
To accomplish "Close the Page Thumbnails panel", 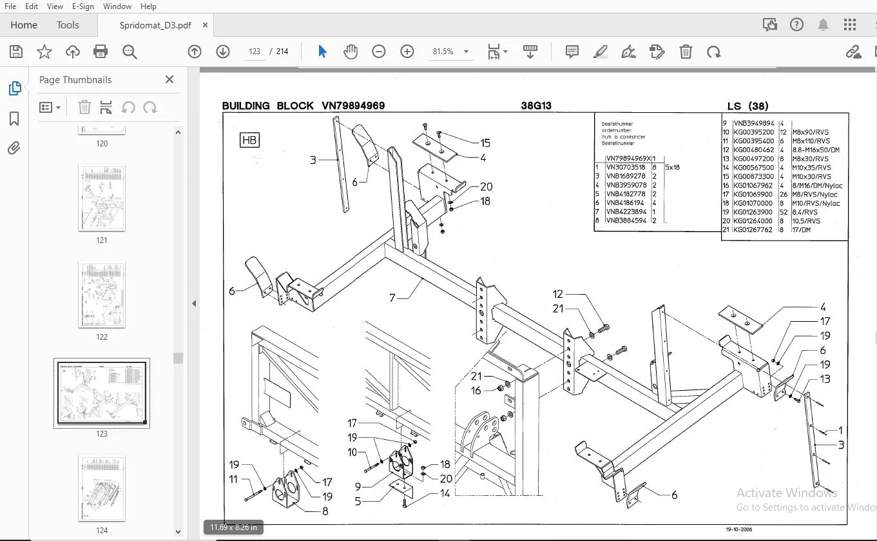I will coord(169,79).
